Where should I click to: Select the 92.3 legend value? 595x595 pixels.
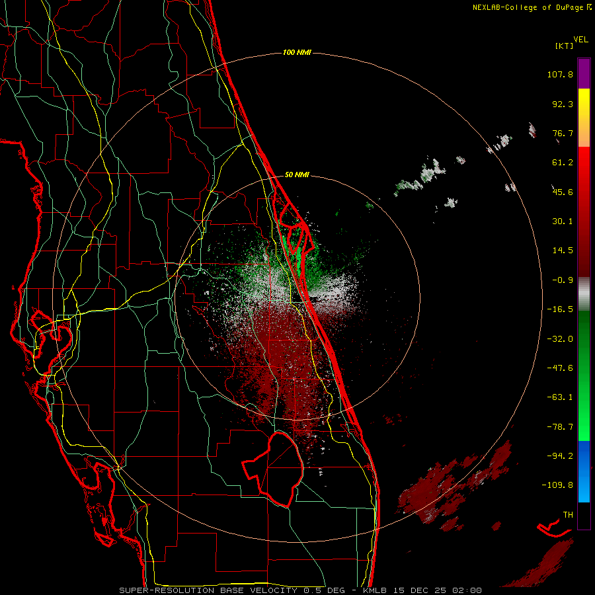[x=563, y=104]
